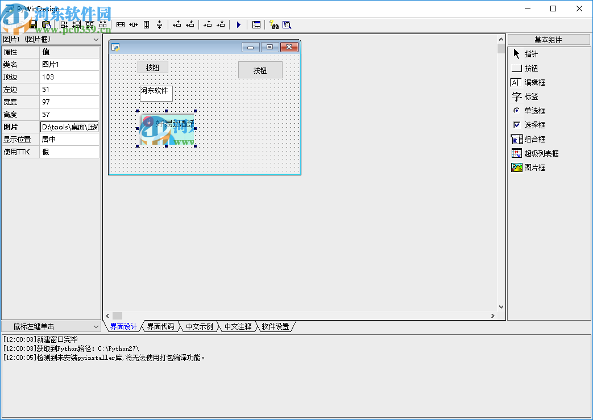Run the design with blue play icon

point(239,25)
